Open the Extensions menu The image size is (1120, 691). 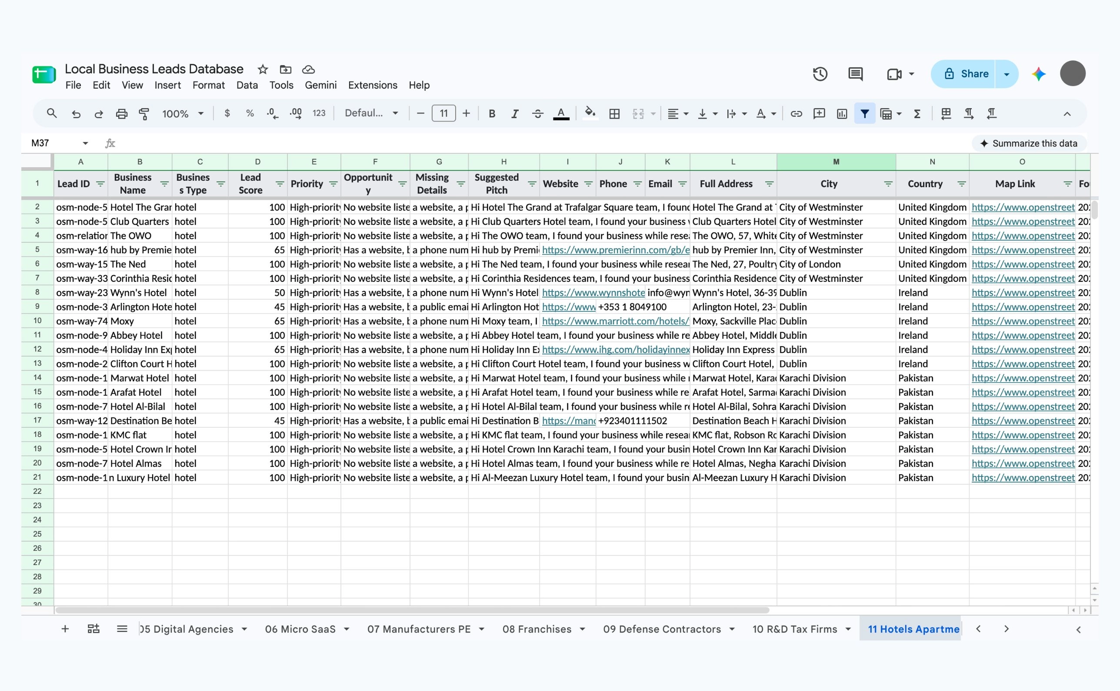pos(373,85)
